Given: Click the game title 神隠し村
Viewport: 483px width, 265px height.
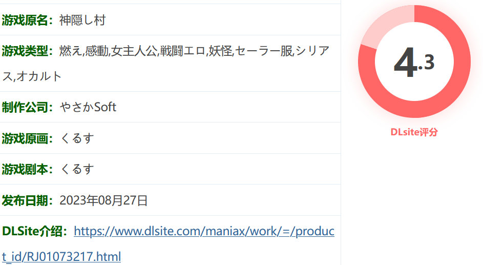Looking at the screenshot, I should [x=82, y=20].
